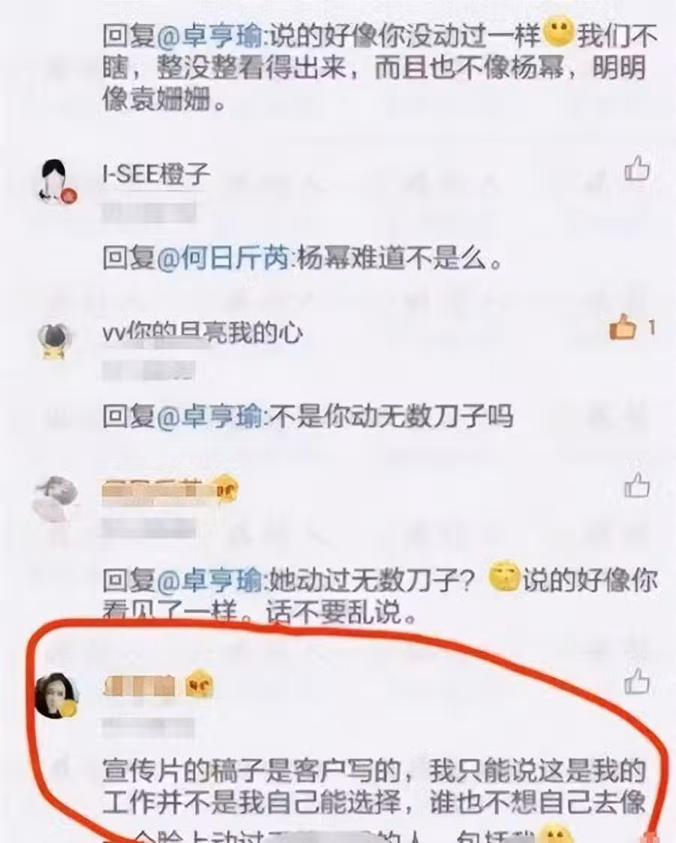Tap the badge beside the blurred orange username

pyautogui.click(x=225, y=488)
